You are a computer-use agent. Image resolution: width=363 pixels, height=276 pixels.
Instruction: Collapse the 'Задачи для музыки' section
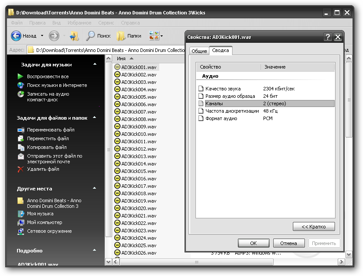point(95,65)
